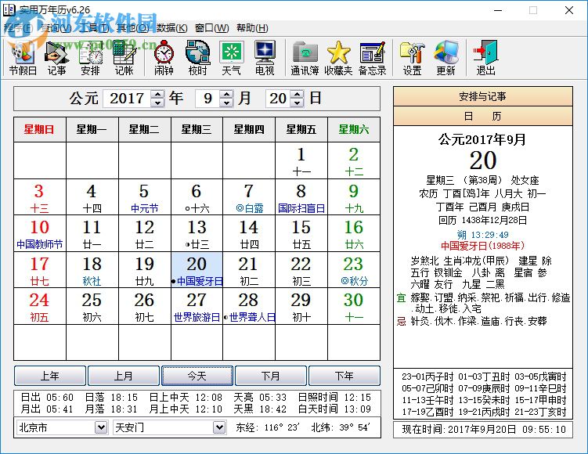Image resolution: width=588 pixels, height=454 pixels.
Task: Open the 天气 weather tool
Action: coord(232,58)
